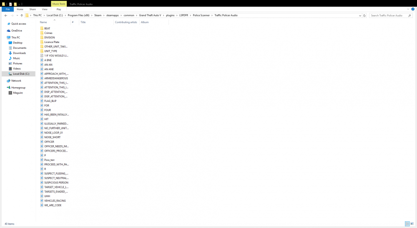This screenshot has height=228, width=417.
Task: Open Music in navigation pane
Action: tap(17, 58)
